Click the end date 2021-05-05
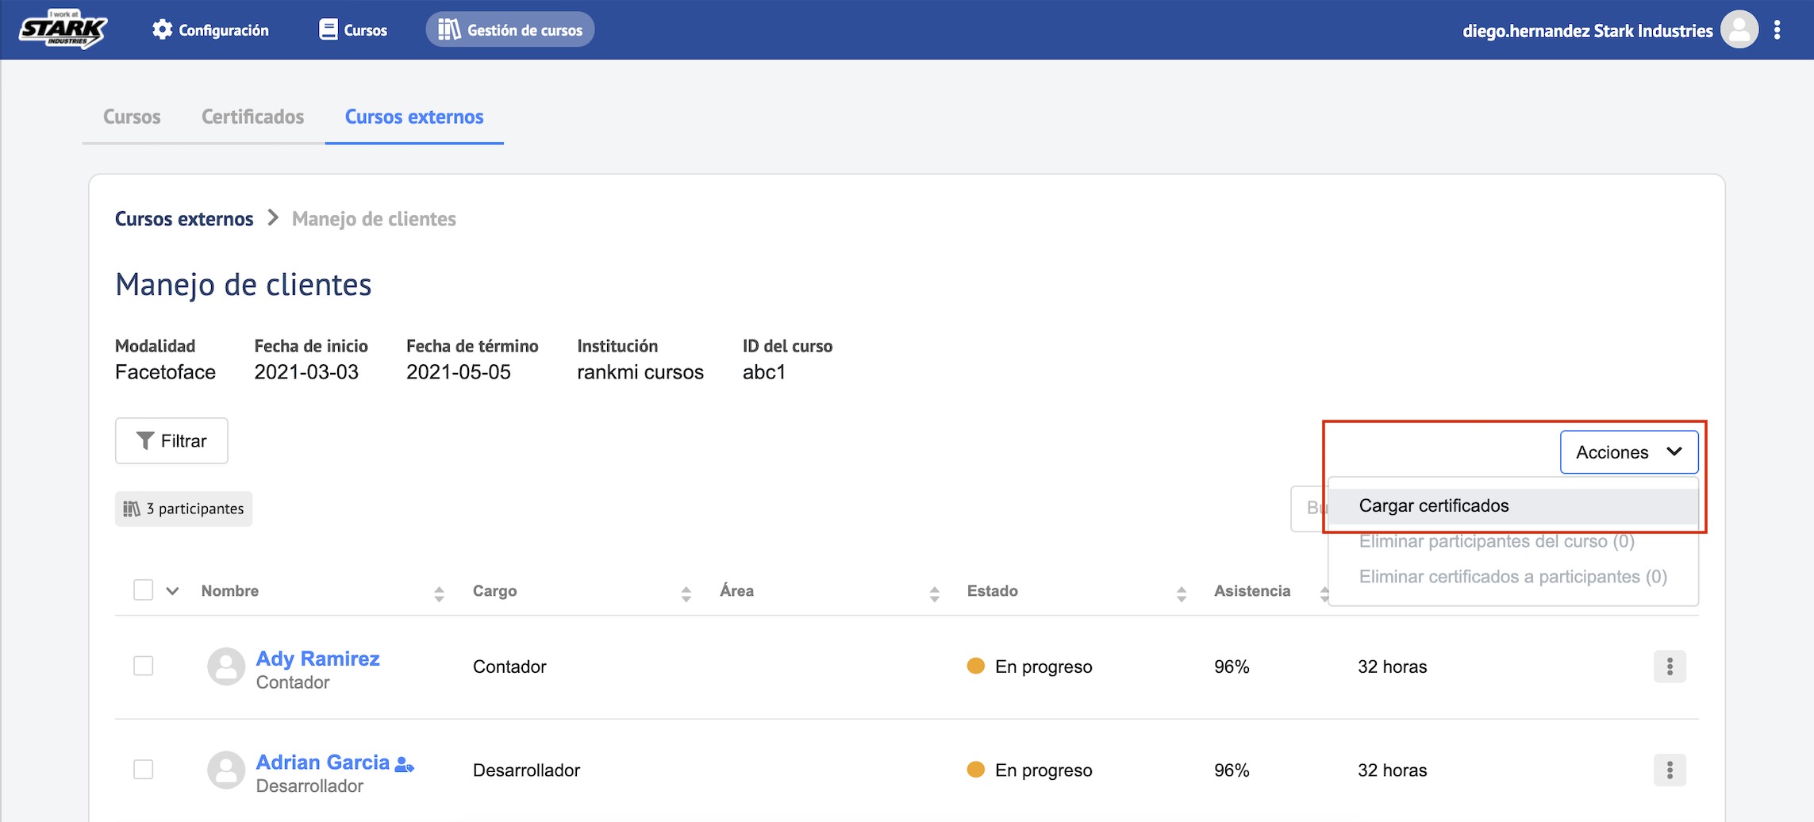 [458, 372]
